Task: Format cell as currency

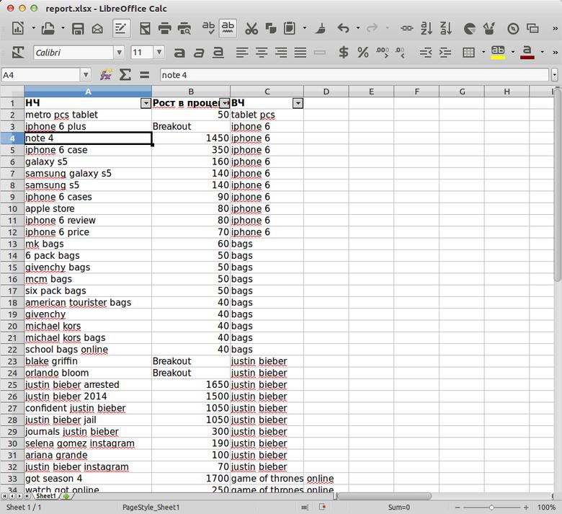Action: coord(344,53)
